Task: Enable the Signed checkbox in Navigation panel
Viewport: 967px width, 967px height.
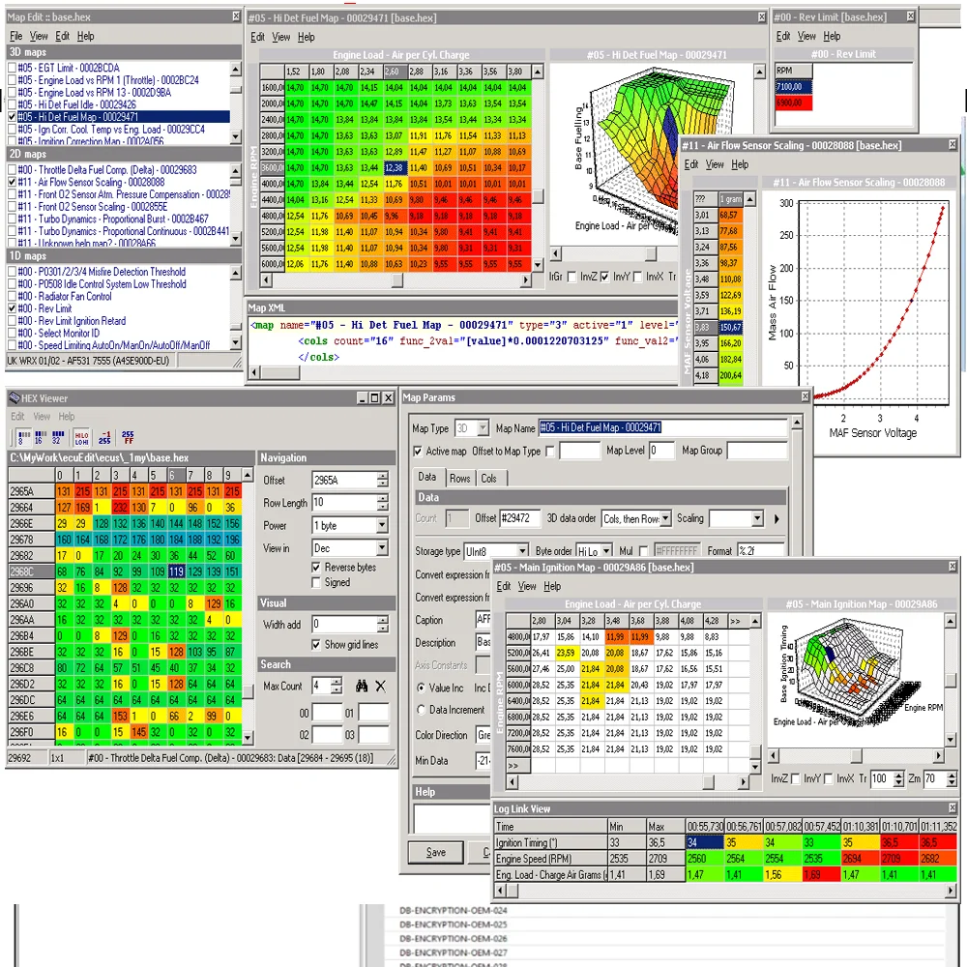Action: [316, 582]
